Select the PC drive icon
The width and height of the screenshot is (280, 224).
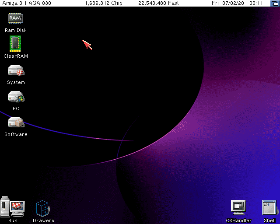click(x=16, y=97)
